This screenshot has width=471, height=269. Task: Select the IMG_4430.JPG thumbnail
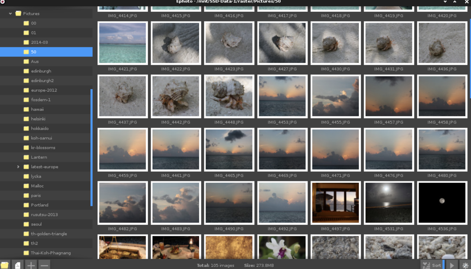pyautogui.click(x=335, y=43)
